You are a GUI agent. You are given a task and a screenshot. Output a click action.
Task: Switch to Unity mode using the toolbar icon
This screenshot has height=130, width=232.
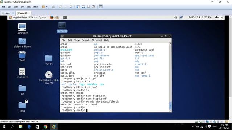(x=94, y=7)
